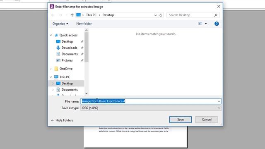Select This PC in navigation pane
Viewport: 265px width, 149px height.
[x=65, y=77]
